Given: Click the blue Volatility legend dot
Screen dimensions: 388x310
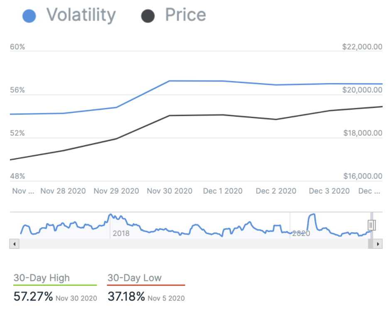Looking at the screenshot, I should 28,16.
